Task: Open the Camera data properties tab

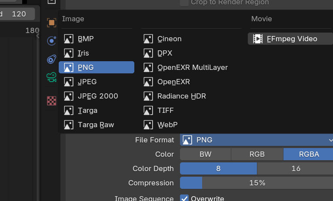Action: [52, 78]
